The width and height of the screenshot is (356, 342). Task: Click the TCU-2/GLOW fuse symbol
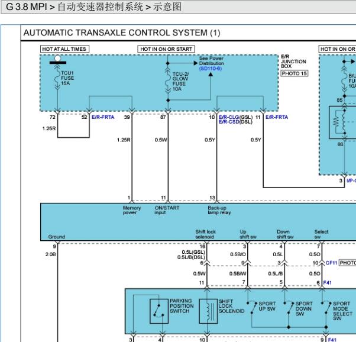click(x=168, y=80)
